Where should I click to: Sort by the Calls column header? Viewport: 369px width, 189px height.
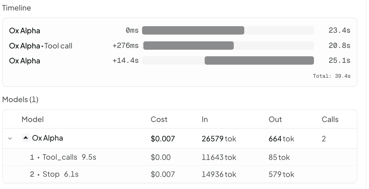coord(330,119)
